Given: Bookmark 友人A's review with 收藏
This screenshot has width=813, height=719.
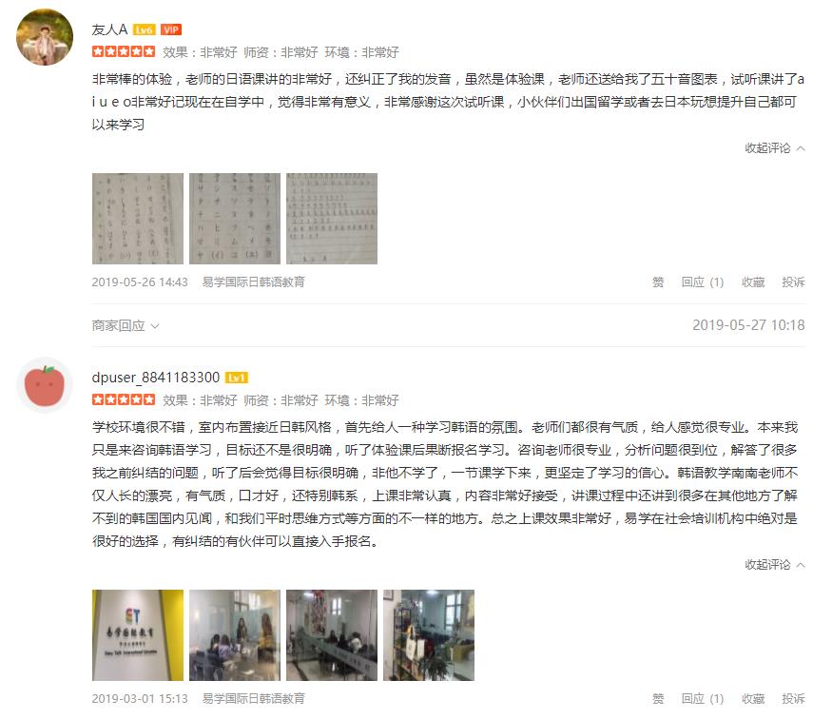Looking at the screenshot, I should (x=753, y=282).
